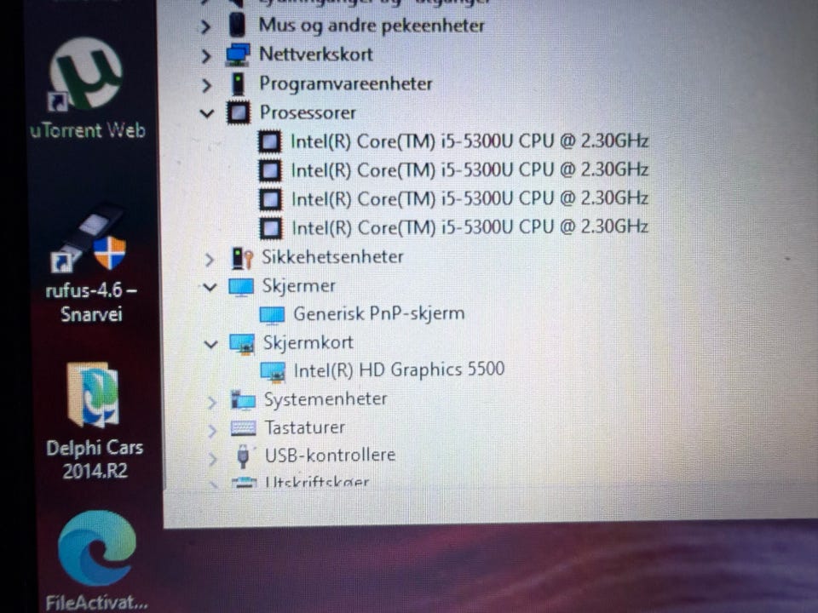Click the network adapter icon beside Nettverkskort
Viewport: 818px width, 613px height.
point(238,54)
